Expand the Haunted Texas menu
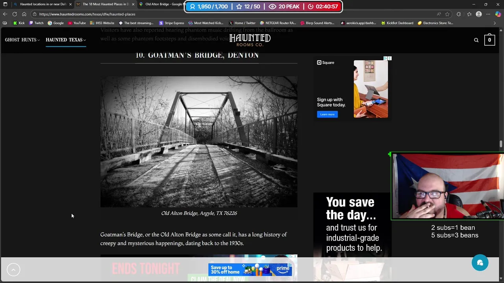 (66, 40)
